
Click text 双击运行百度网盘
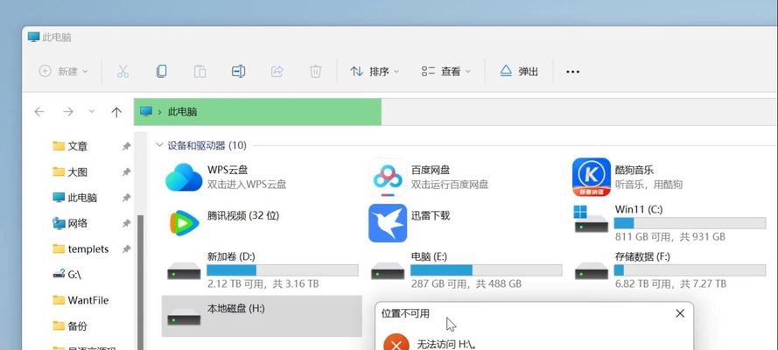point(450,185)
